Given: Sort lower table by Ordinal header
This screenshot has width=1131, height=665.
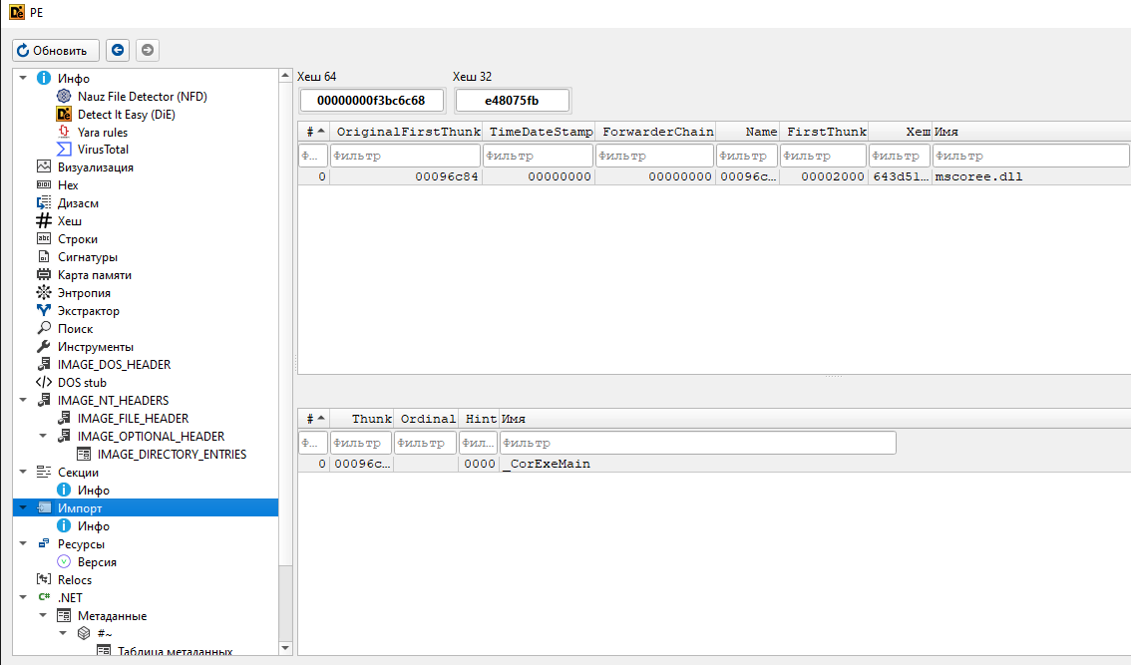Looking at the screenshot, I should [426, 419].
